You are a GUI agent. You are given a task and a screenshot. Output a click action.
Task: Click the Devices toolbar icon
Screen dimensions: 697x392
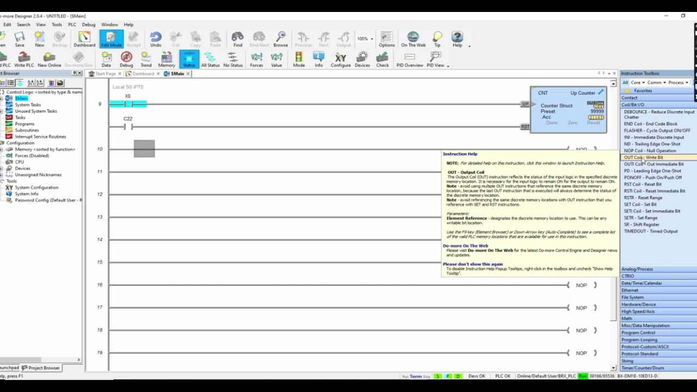(x=362, y=60)
